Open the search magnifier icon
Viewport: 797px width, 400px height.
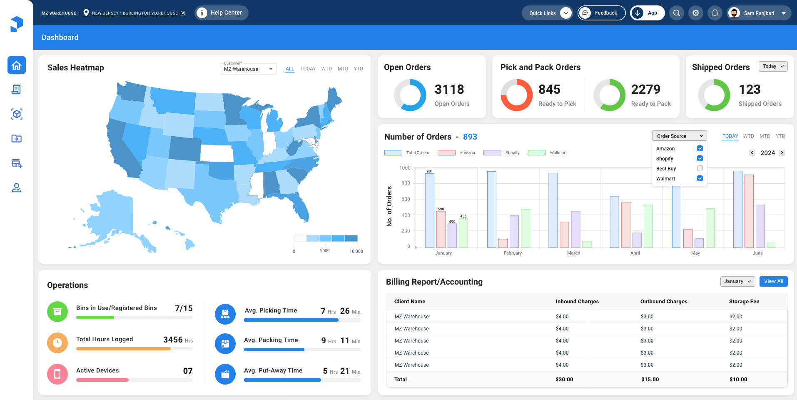[677, 13]
